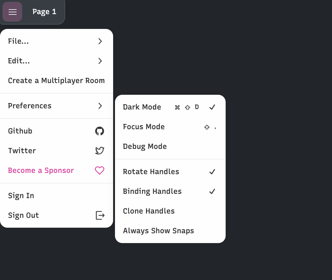The height and width of the screenshot is (280, 332).
Task: Open Become a Sponsor link
Action: [x=41, y=170]
